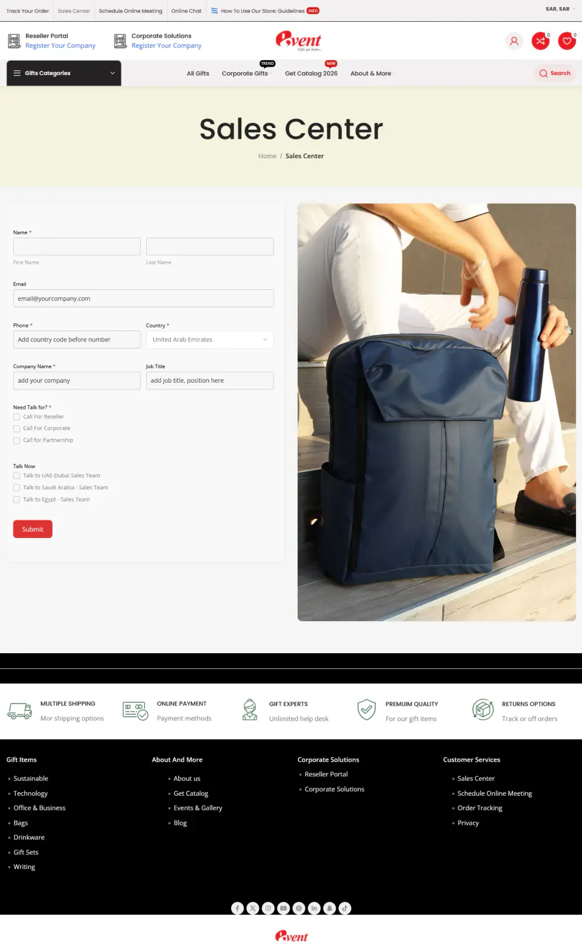Click the guidelines sliders icon
582x951 pixels.
click(215, 11)
